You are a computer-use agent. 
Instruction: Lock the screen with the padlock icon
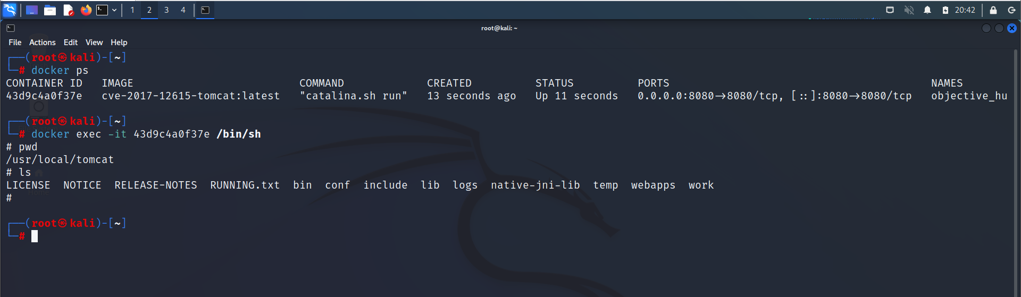pos(993,10)
